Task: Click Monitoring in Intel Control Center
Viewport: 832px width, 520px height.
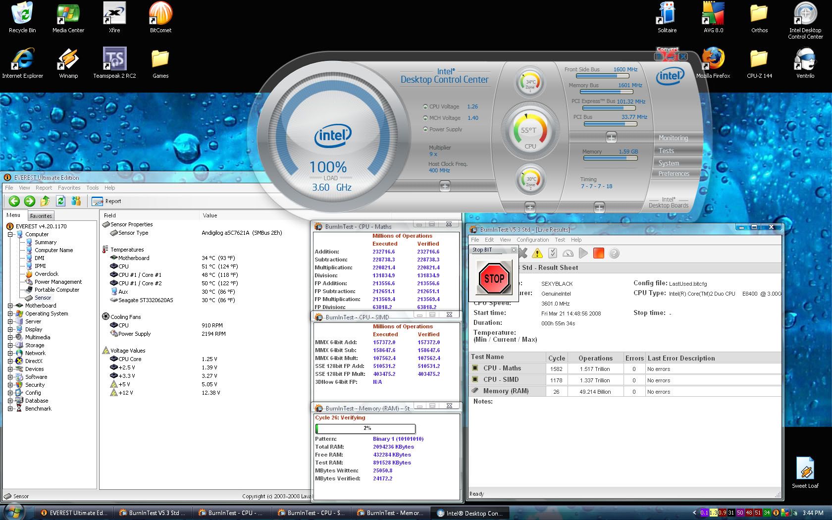Action: coord(673,138)
